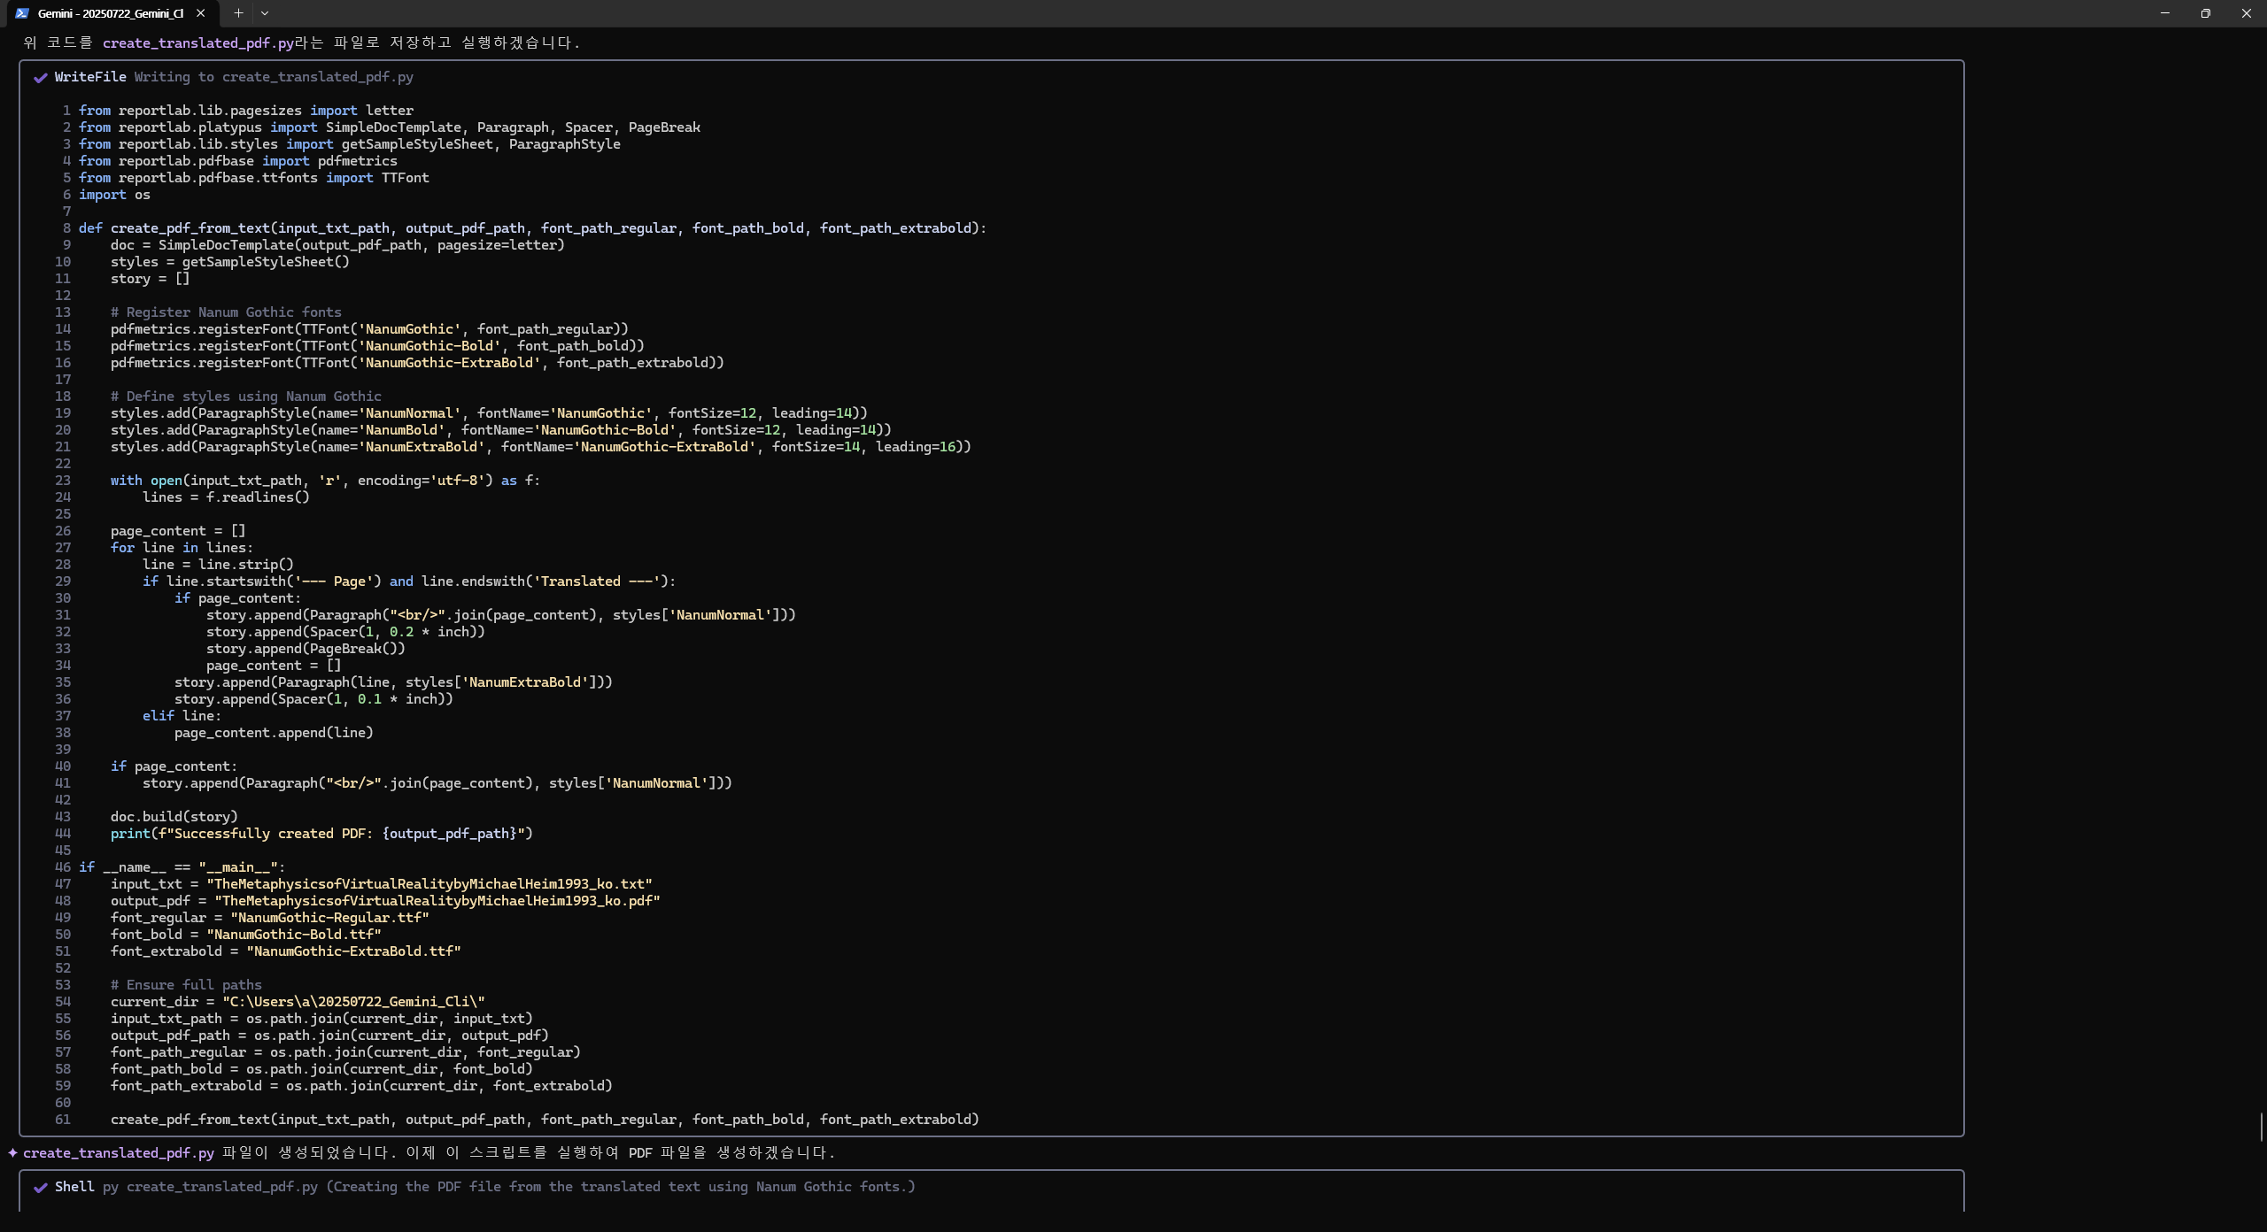The width and height of the screenshot is (2267, 1232).
Task: Minimize the terminal window
Action: coord(2165,13)
